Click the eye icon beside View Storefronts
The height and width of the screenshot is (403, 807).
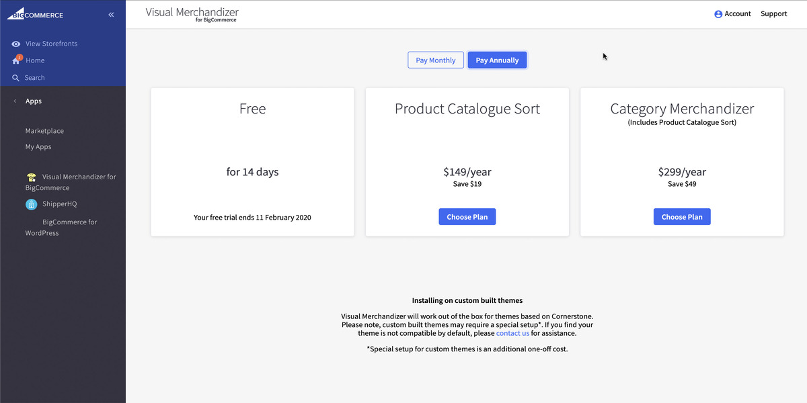tap(16, 44)
